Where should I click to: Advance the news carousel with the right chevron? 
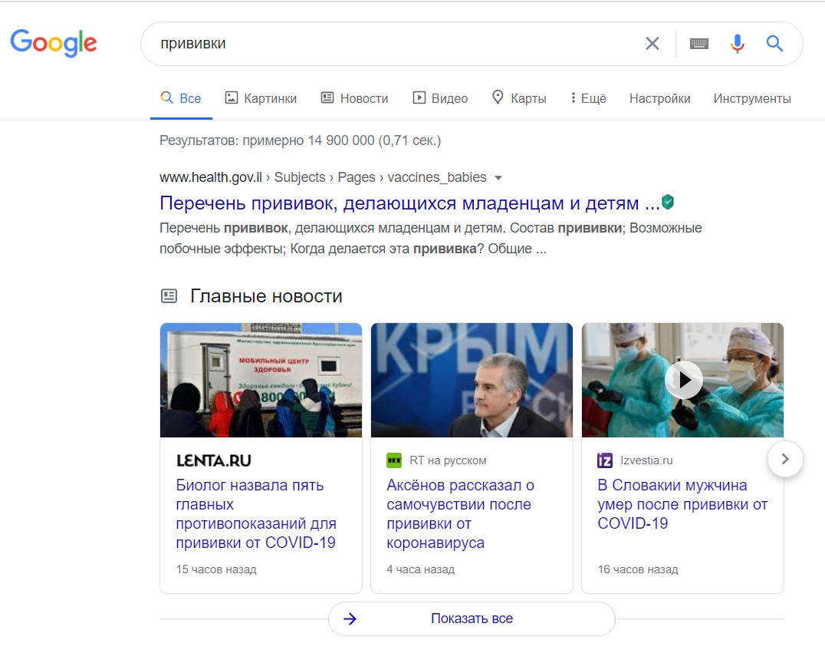pyautogui.click(x=785, y=459)
